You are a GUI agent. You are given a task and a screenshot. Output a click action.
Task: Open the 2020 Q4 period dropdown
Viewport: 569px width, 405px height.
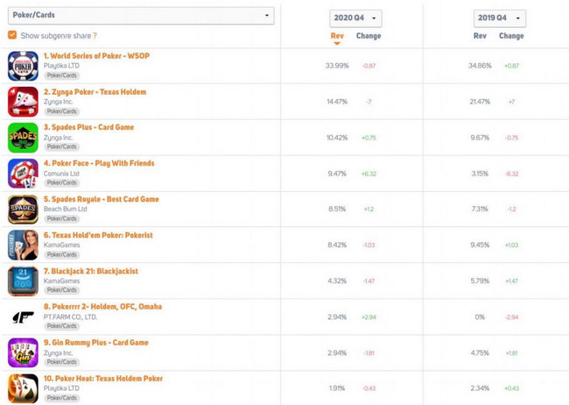click(355, 18)
